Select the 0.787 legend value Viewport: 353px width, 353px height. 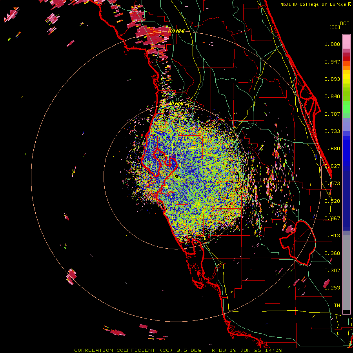(332, 114)
